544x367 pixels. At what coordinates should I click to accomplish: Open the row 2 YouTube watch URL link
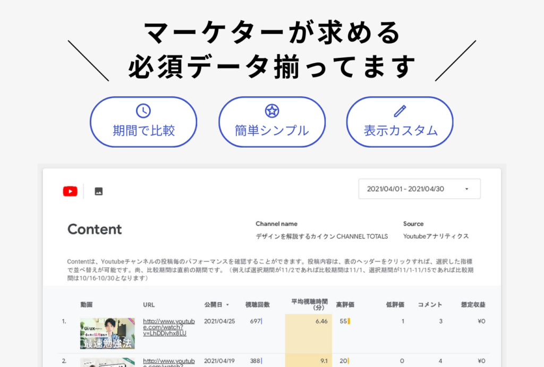(x=169, y=363)
